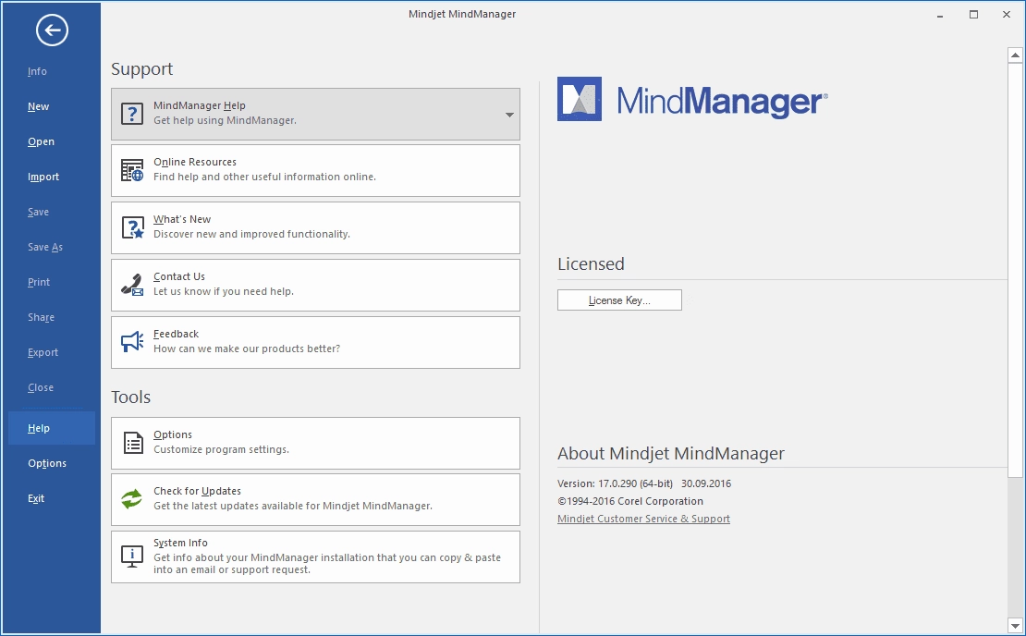Open Options from the sidebar
The height and width of the screenshot is (636, 1026).
[47, 463]
